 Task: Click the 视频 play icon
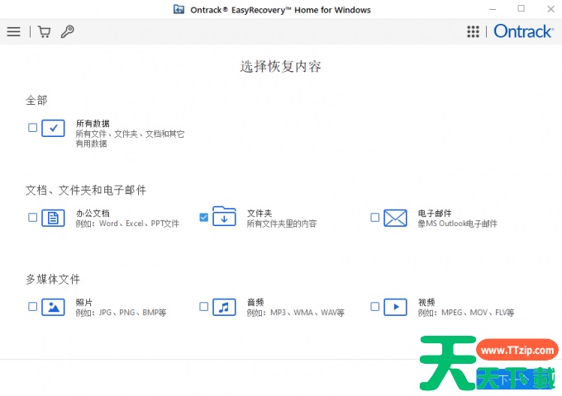[x=395, y=307]
